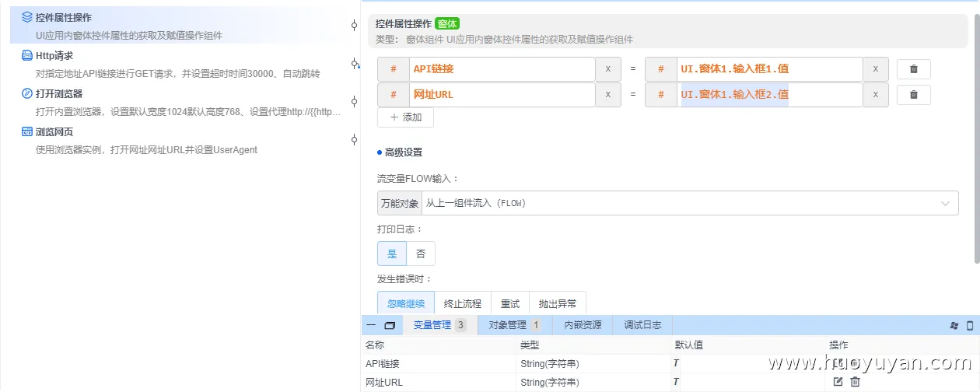Click the # prefix before 网址URL

(394, 95)
